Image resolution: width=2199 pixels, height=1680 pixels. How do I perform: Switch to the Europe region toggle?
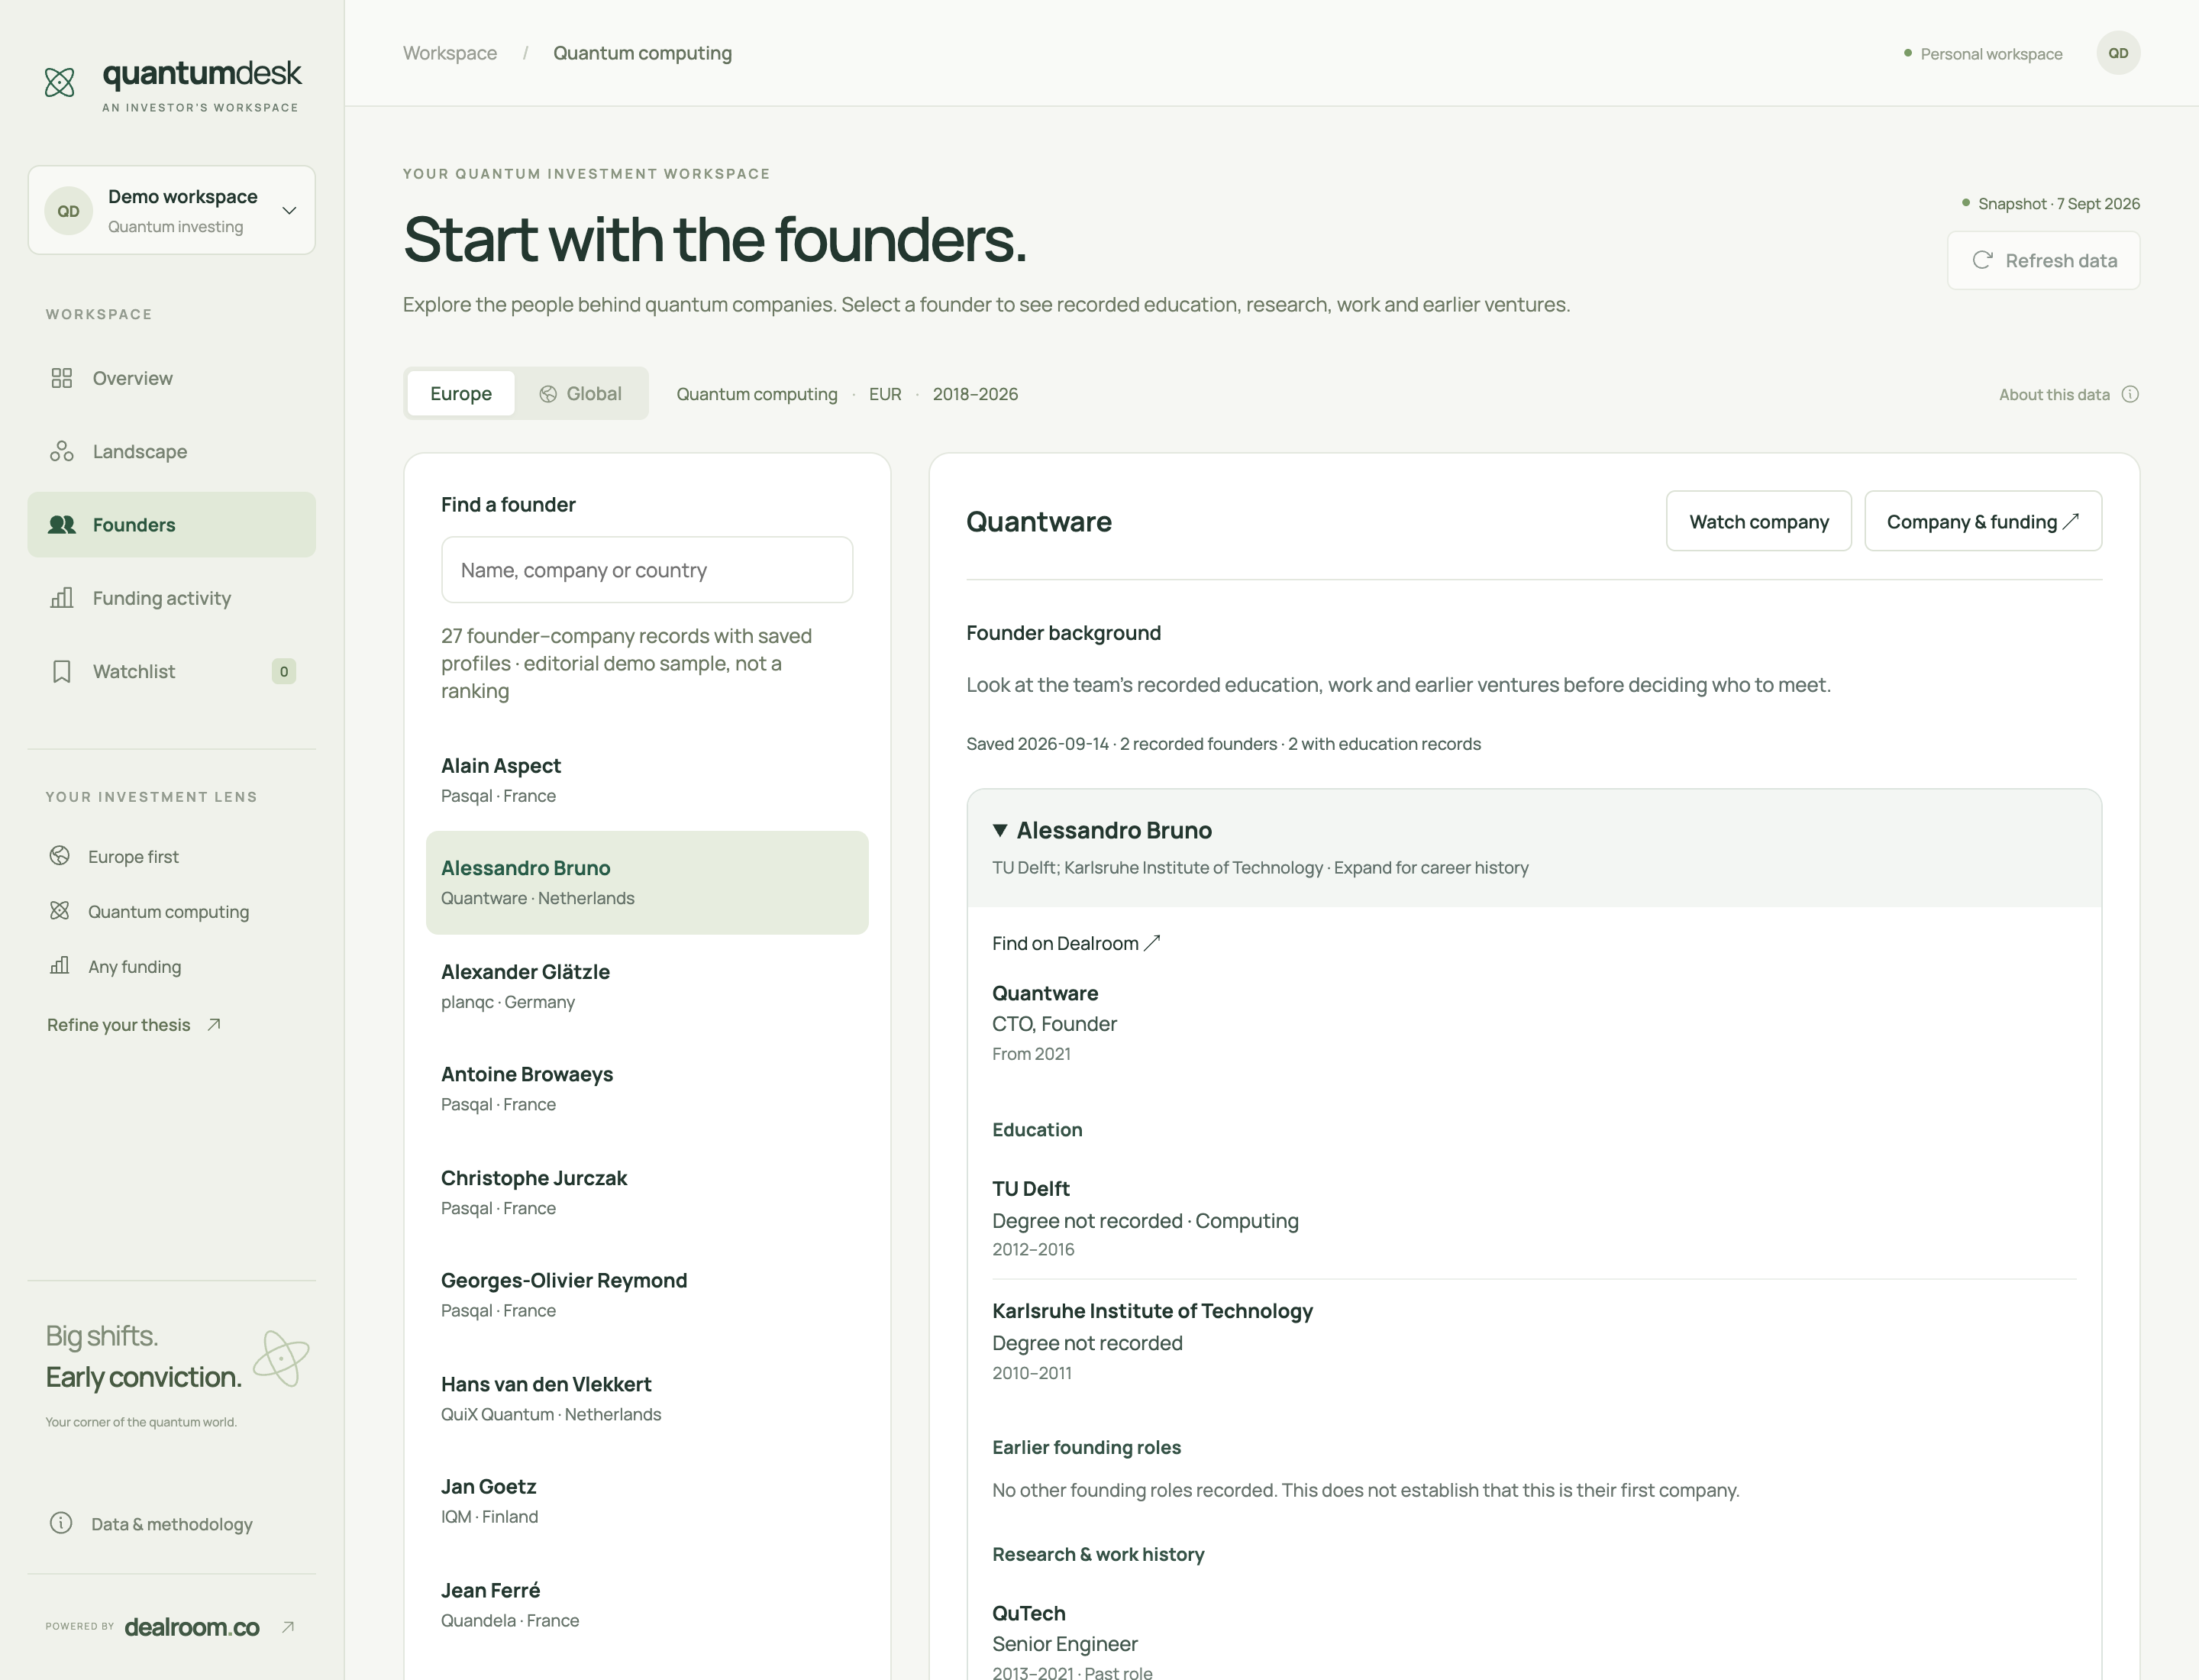click(x=461, y=394)
